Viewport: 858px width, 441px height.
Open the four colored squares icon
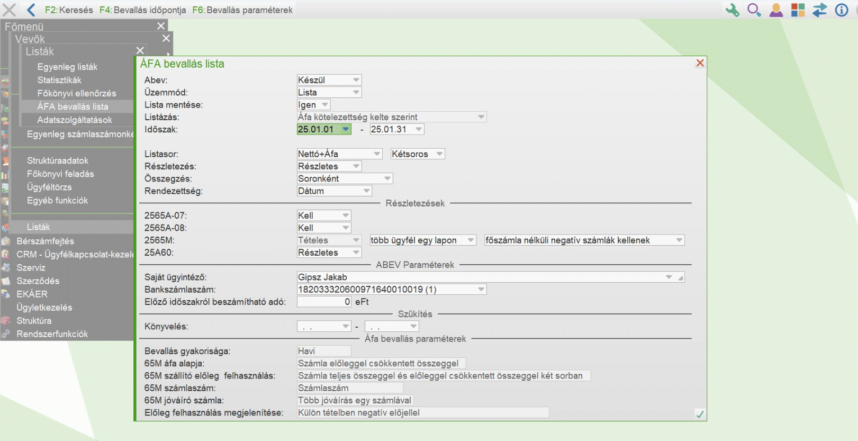coord(798,10)
